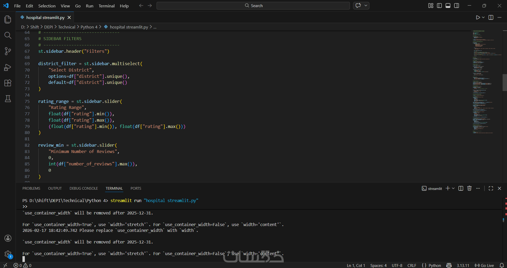
Task: Open errors and warnings count in status bar
Action: click(x=22, y=265)
